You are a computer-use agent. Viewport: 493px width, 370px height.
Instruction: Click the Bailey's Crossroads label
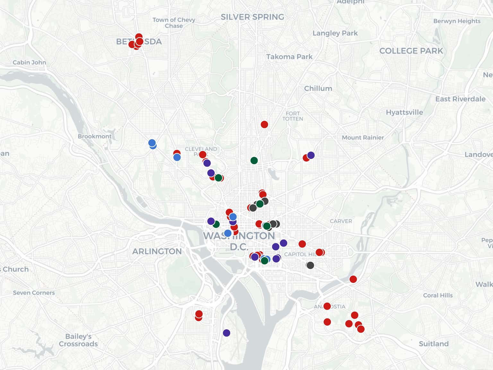pyautogui.click(x=78, y=340)
